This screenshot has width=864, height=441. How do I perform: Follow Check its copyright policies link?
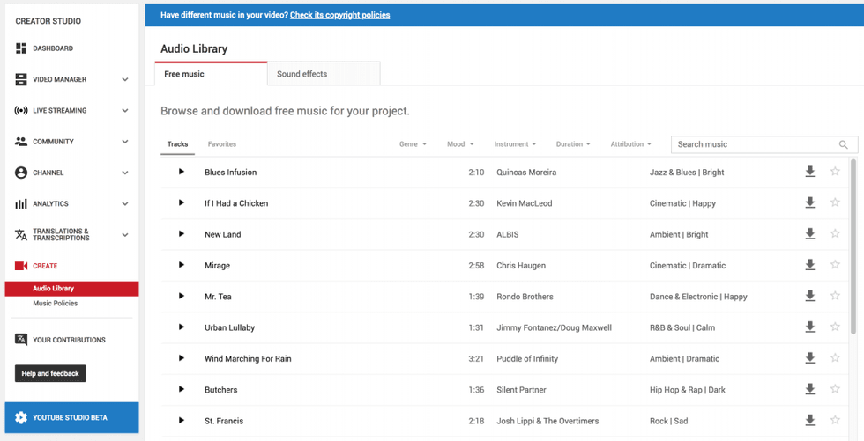(x=340, y=15)
